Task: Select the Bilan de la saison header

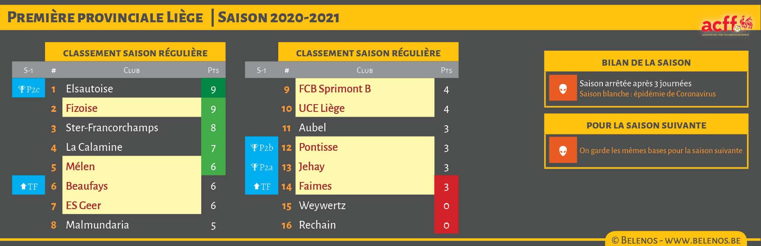Action: pos(646,62)
